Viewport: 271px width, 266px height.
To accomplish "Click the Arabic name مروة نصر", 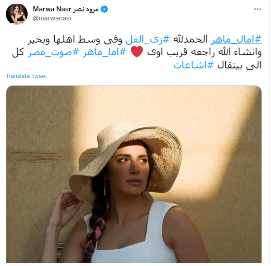I will click(x=86, y=9).
